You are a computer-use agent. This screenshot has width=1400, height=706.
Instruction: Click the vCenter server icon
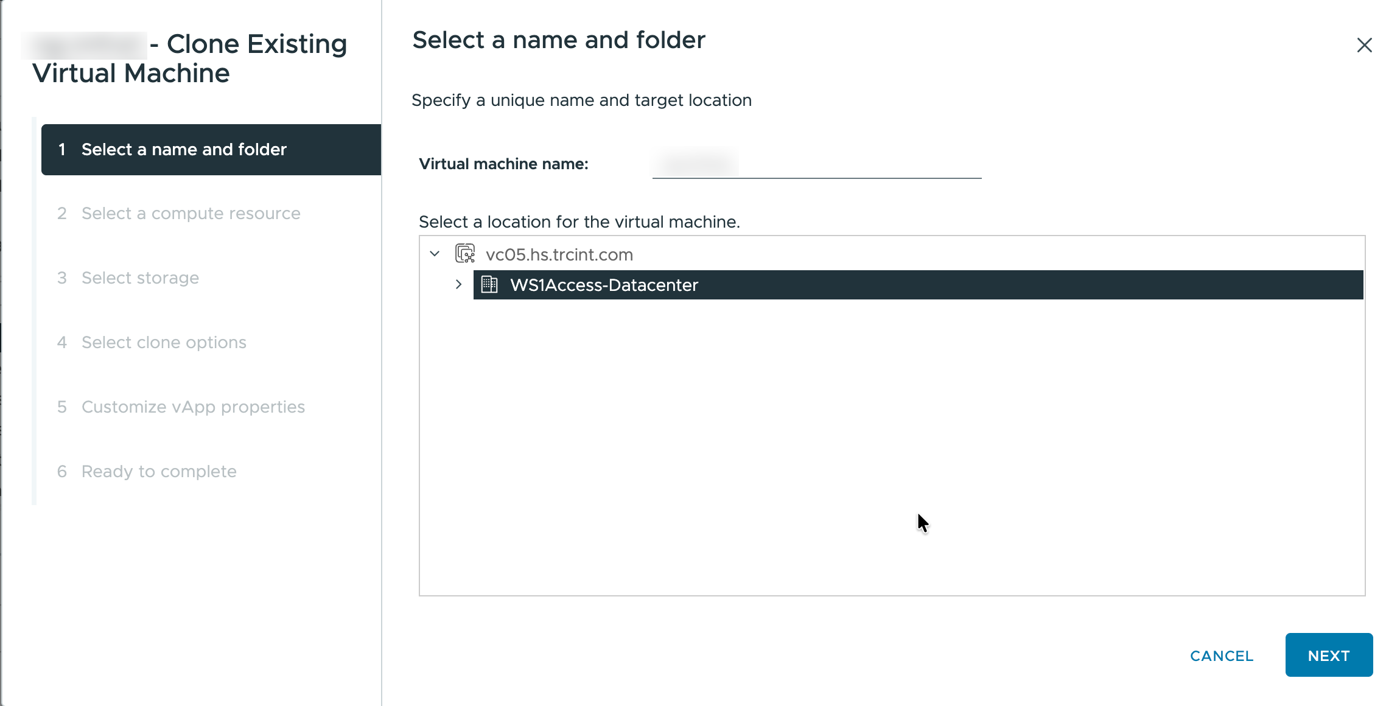tap(465, 254)
